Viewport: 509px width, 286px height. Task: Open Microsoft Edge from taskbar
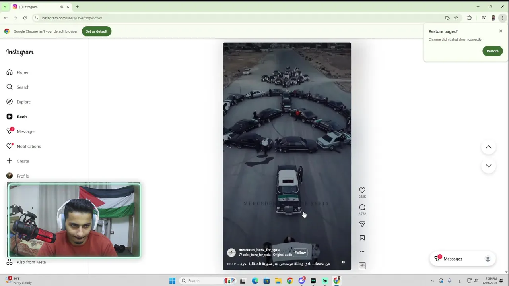click(x=255, y=281)
